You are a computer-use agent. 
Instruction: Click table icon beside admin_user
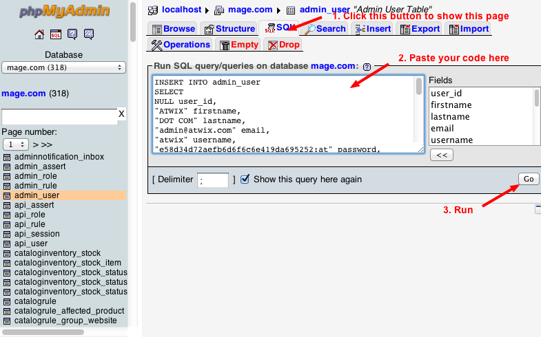point(7,196)
